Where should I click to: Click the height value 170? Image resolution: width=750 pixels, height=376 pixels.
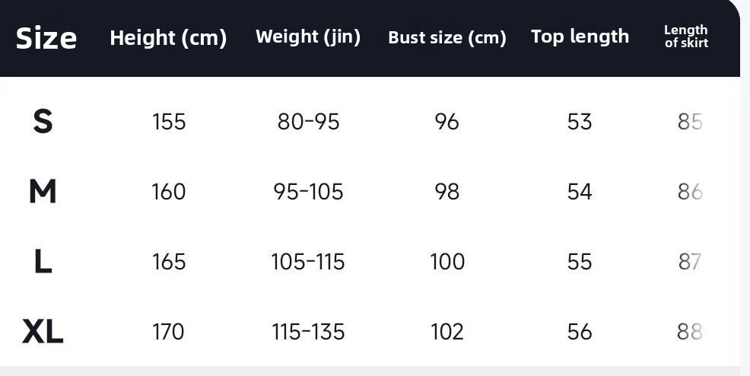pyautogui.click(x=168, y=332)
